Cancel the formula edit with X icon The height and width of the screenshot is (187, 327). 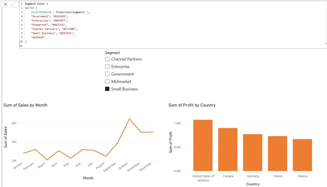pyautogui.click(x=5, y=4)
